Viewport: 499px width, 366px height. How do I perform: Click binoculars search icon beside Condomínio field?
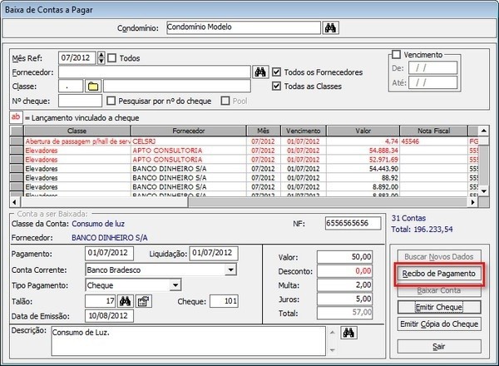coord(330,27)
